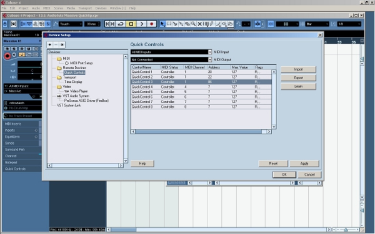Viewport: 375px width, 234px height.
Task: Confirm dialog with OK button
Action: point(284,175)
